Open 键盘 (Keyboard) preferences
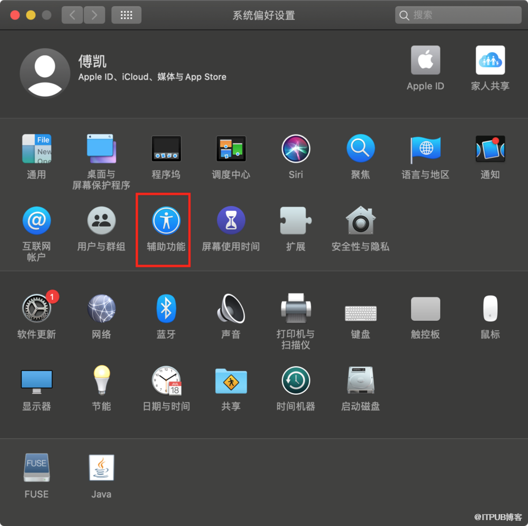 coord(361,313)
